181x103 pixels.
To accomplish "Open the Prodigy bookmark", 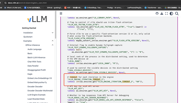I will (113, 8).
